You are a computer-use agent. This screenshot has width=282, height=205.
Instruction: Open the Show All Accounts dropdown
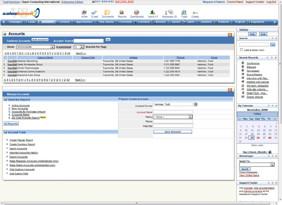pyautogui.click(x=35, y=47)
